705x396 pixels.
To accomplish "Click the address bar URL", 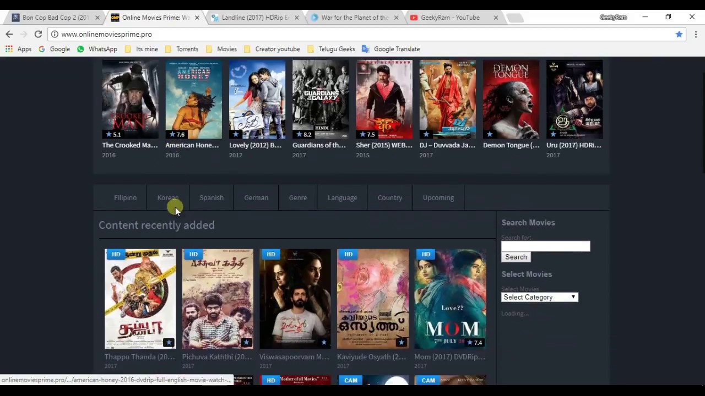I will 106,34.
